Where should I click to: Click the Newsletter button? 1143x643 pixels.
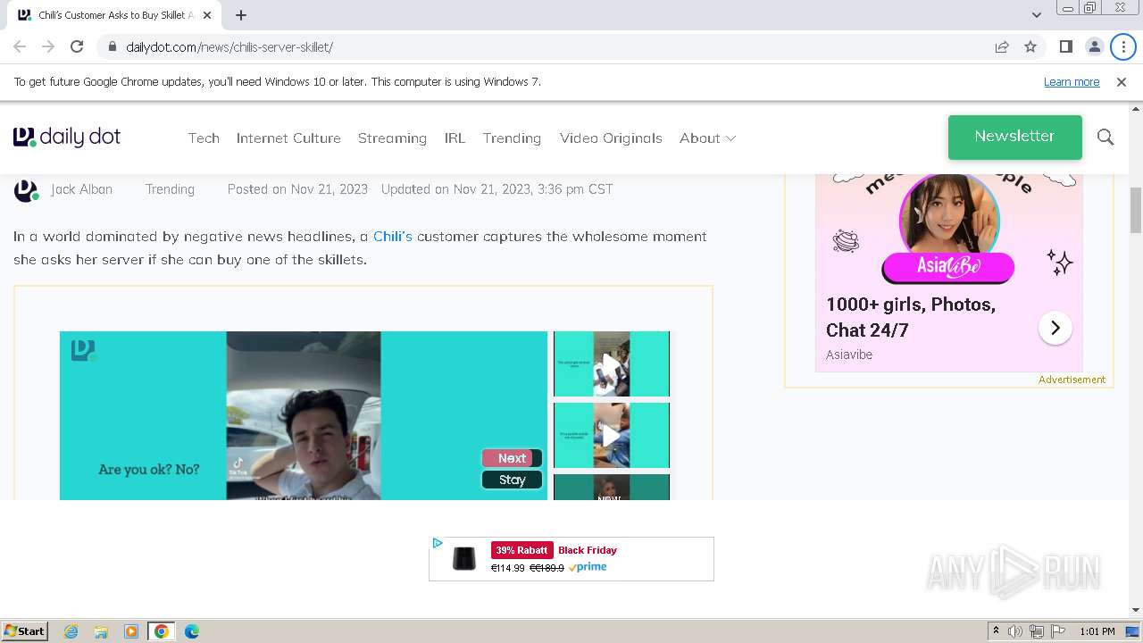(1014, 137)
